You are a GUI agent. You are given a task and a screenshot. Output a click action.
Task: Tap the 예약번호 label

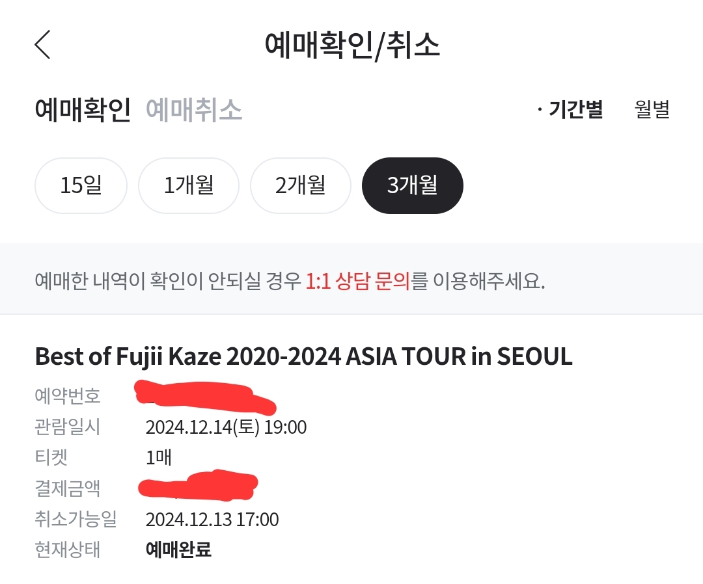pos(68,395)
